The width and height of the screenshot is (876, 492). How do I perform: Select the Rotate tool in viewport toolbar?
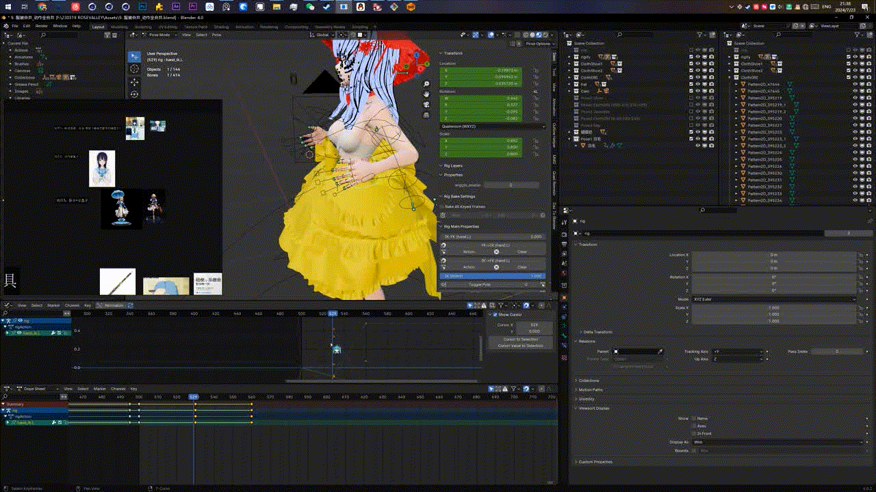point(134,94)
